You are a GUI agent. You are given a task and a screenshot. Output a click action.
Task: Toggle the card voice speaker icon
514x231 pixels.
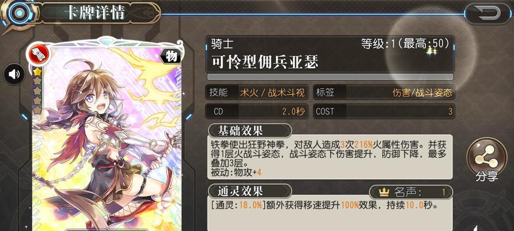coord(14,74)
